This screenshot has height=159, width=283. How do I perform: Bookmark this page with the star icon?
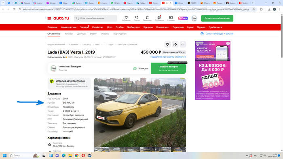pyautogui.click(x=254, y=9)
